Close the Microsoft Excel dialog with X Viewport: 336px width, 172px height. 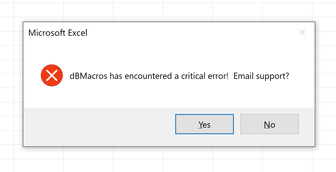pyautogui.click(x=302, y=33)
